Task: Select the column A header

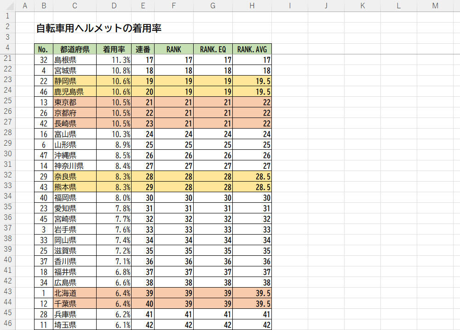Action: (25, 6)
